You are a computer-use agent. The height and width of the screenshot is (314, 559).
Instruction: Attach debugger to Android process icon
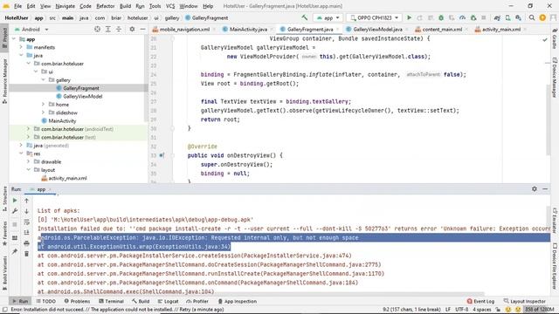click(473, 17)
